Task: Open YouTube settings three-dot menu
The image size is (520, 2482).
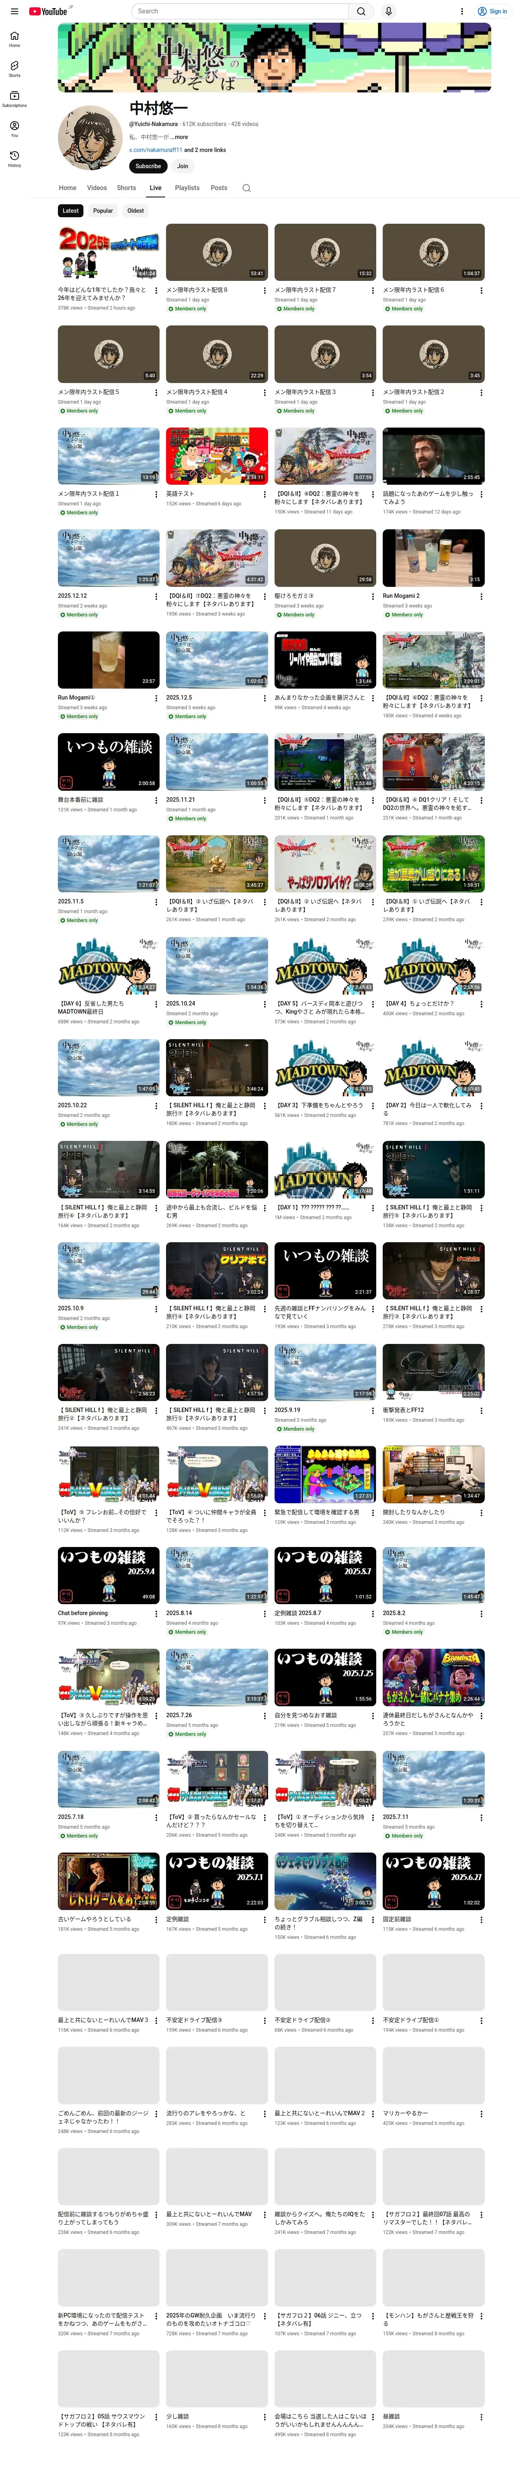Action: [x=461, y=12]
